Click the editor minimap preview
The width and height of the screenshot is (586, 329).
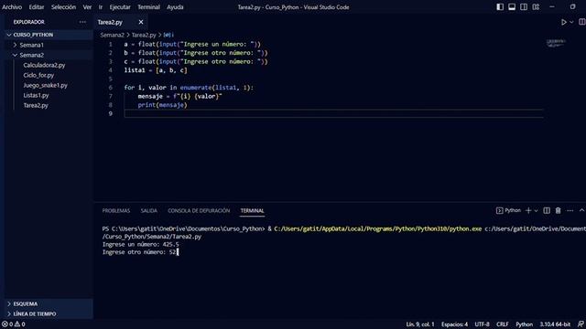click(556, 43)
